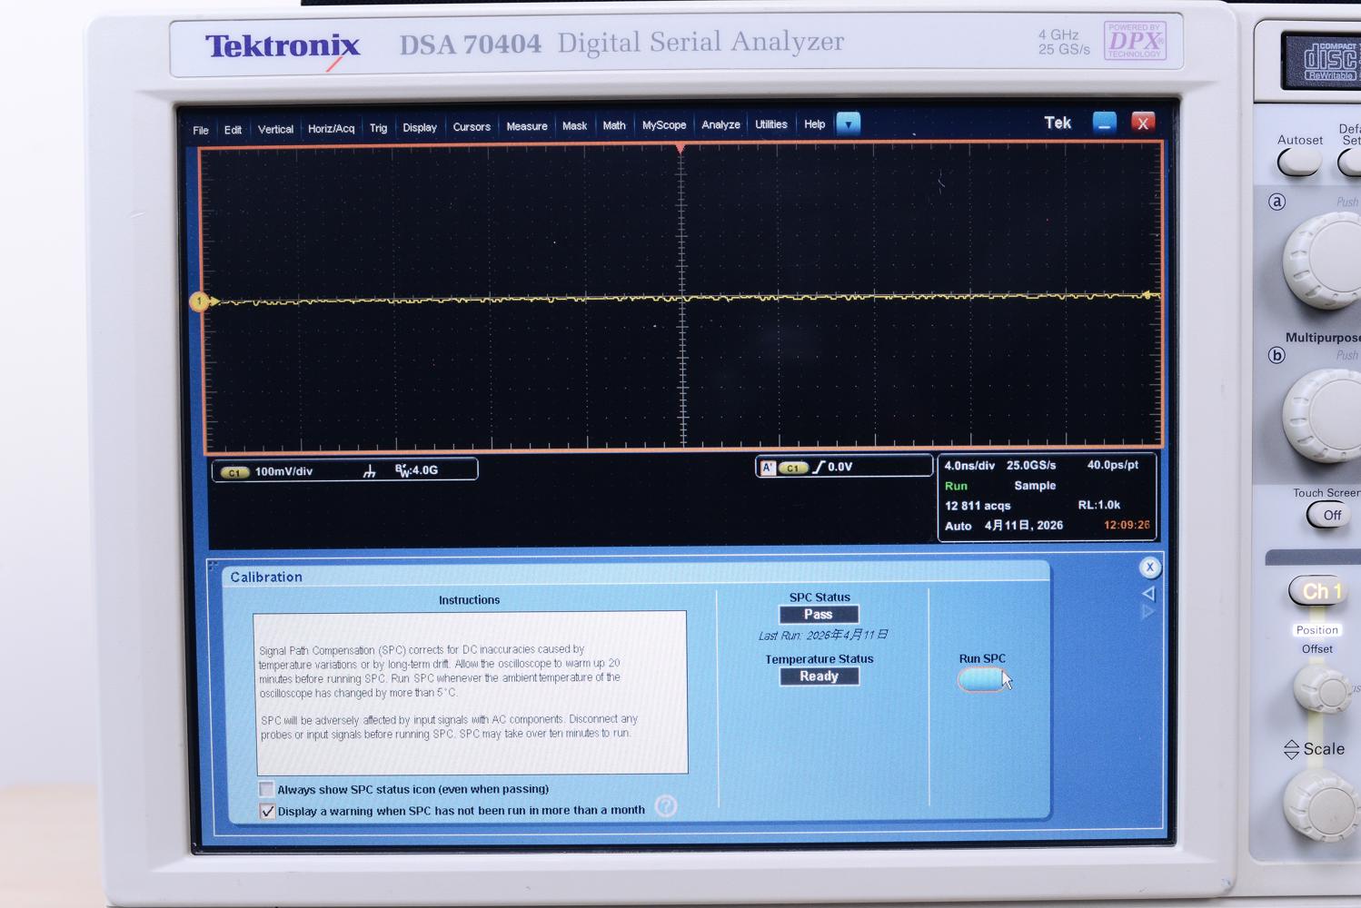The image size is (1361, 908).
Task: Open the Horiz/Acq menu
Action: coord(331,128)
